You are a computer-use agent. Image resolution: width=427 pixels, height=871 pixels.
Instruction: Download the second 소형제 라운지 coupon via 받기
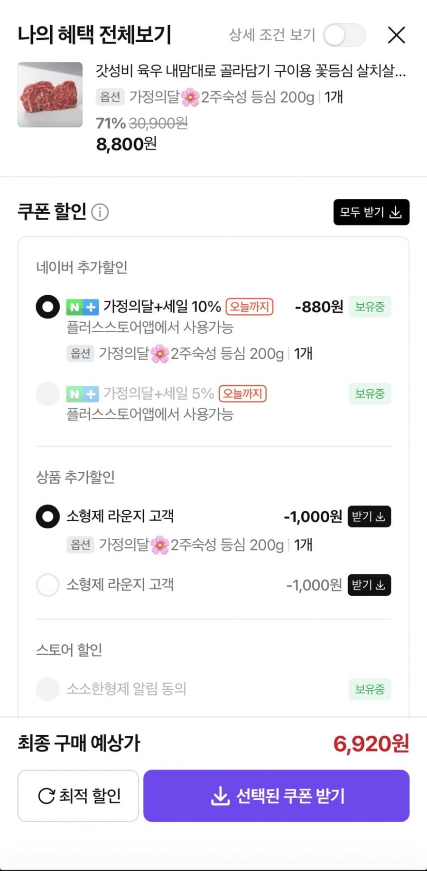[369, 585]
